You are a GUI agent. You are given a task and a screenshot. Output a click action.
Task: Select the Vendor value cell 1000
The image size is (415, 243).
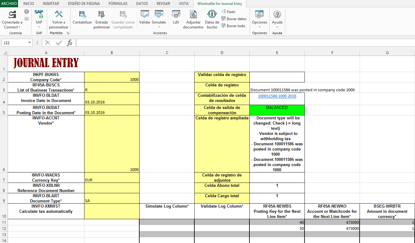[112, 143]
